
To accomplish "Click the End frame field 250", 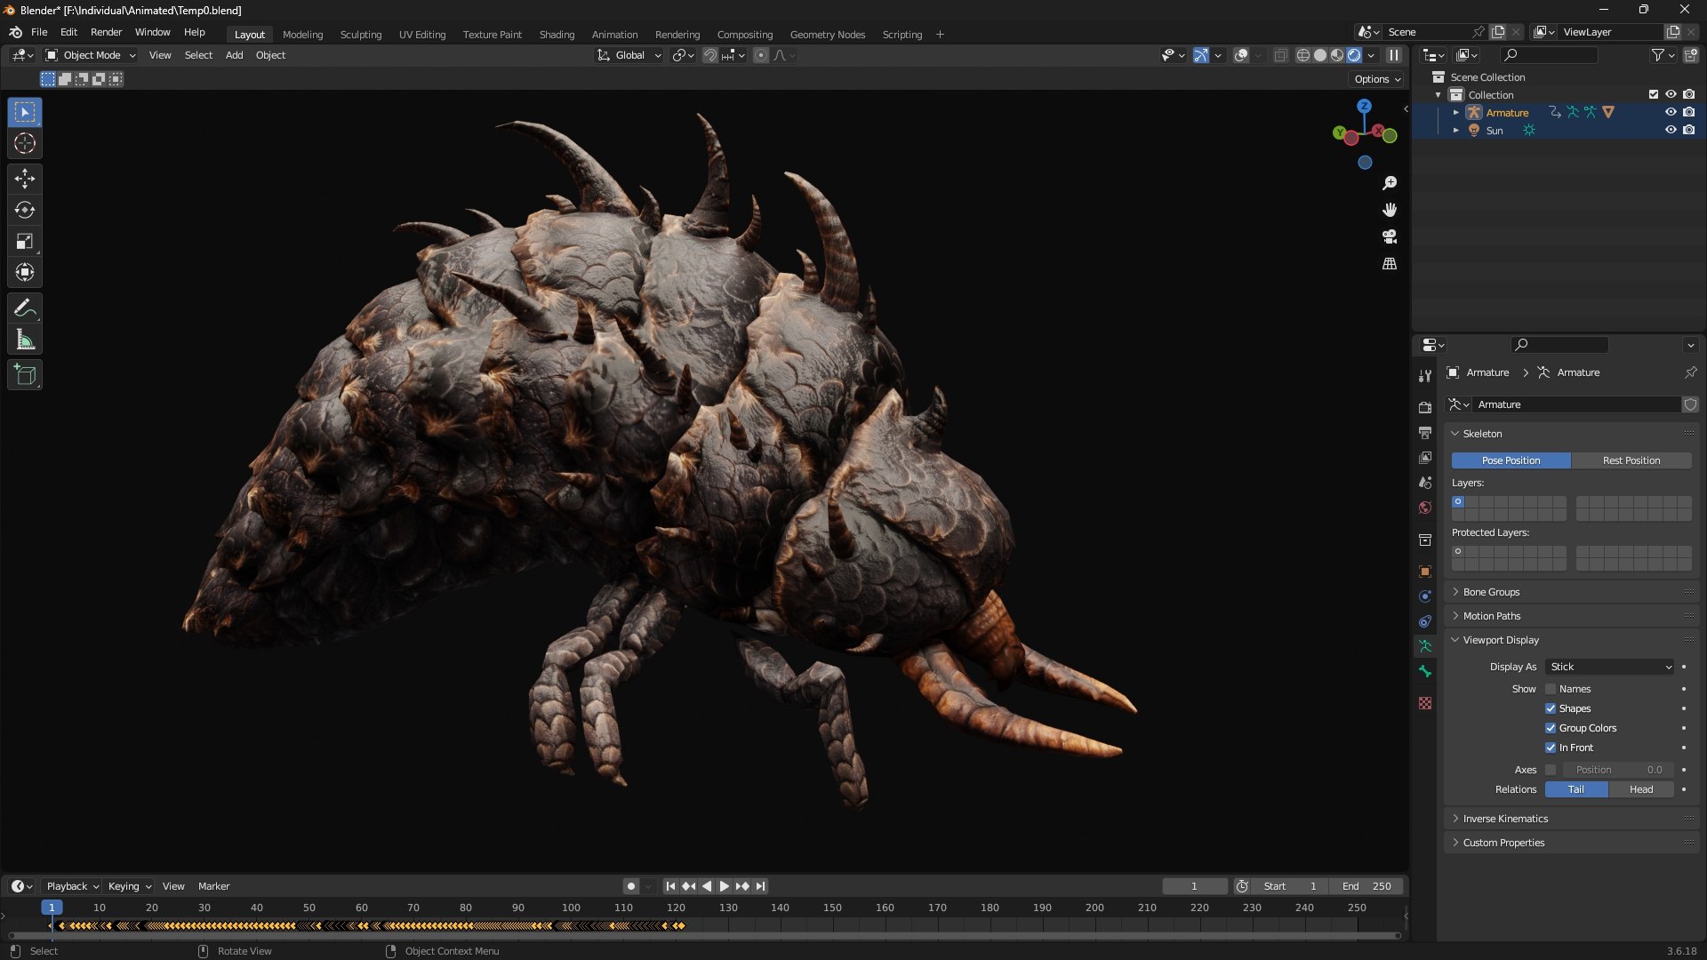I will pos(1367,886).
